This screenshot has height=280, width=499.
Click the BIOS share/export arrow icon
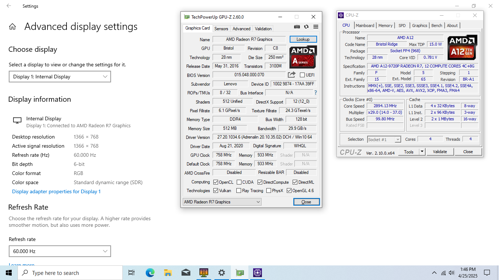coord(292,75)
